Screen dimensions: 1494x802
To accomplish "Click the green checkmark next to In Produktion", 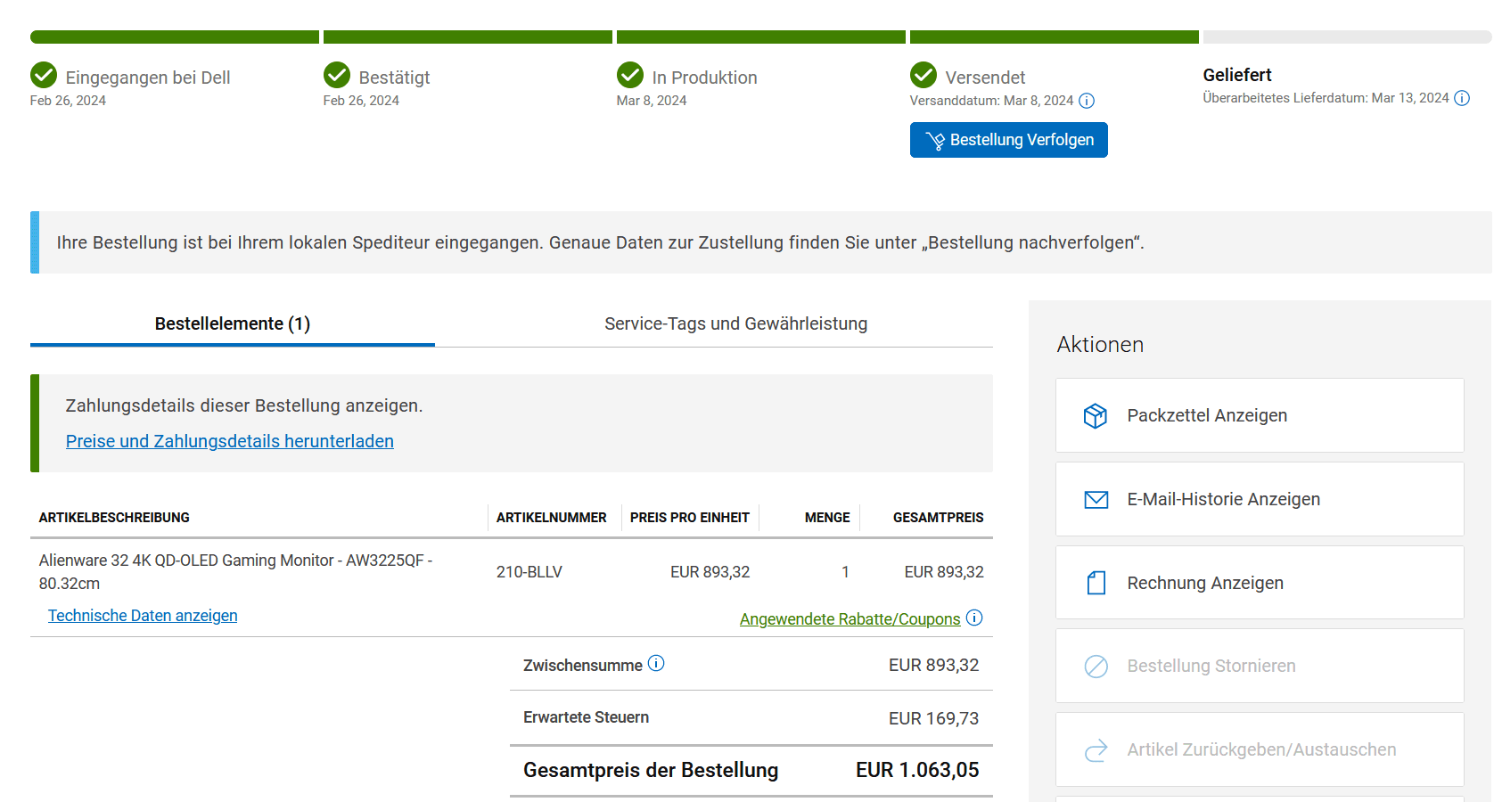I will point(630,75).
